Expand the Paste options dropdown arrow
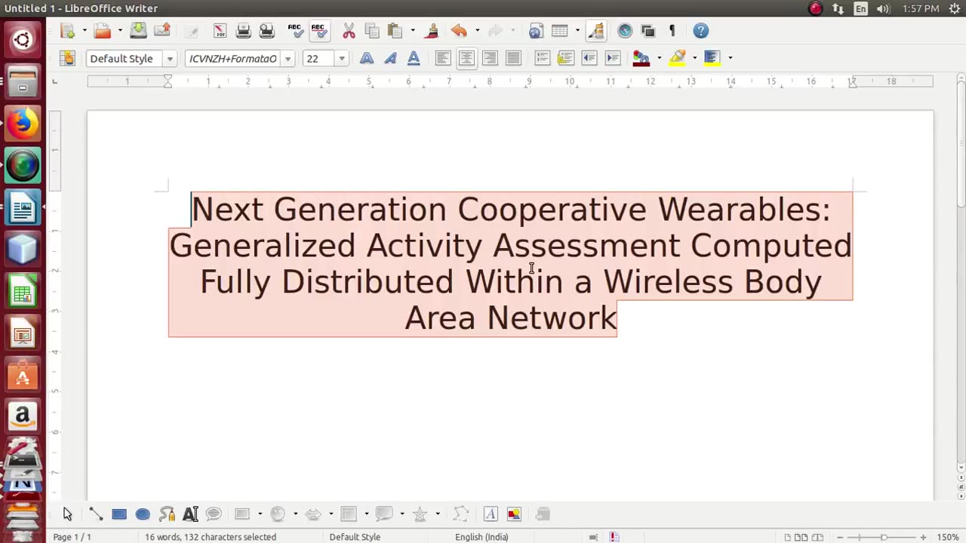The image size is (966, 543). click(413, 31)
